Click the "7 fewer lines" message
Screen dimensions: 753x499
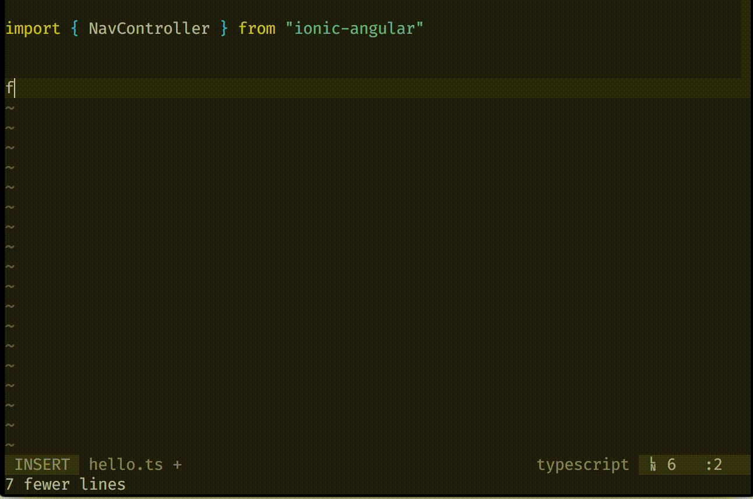coord(65,484)
